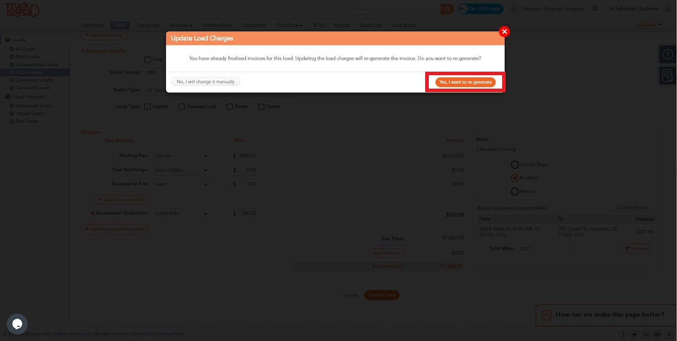Open the notes checklist side icon

pyautogui.click(x=668, y=75)
